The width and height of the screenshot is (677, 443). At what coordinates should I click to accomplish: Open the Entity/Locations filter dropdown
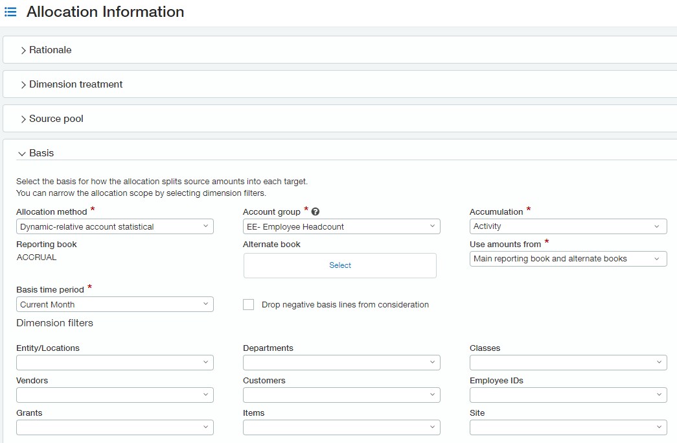point(115,363)
